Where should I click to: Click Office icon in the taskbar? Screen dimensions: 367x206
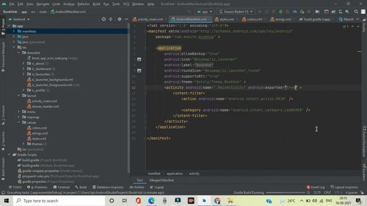[x=138, y=201]
